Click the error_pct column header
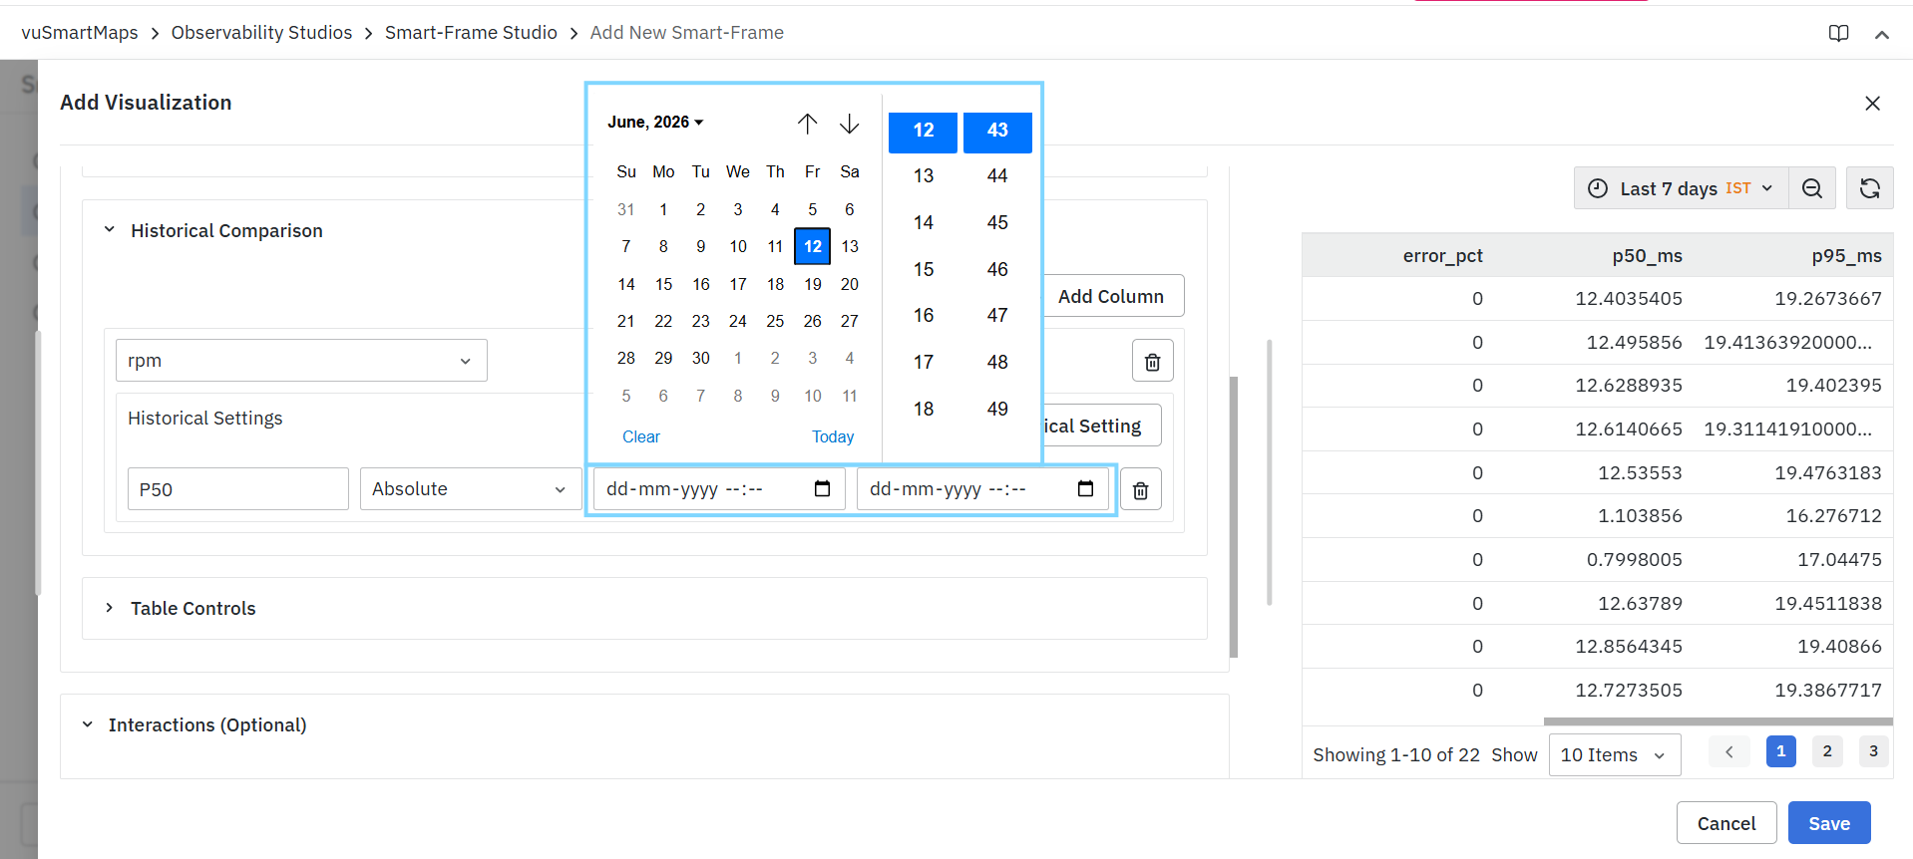The image size is (1913, 859). pos(1442,256)
